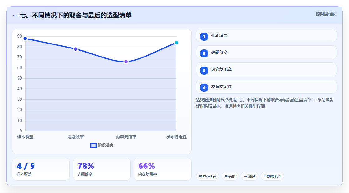
Task: Click the 选题效率 x-axis label
Action: click(x=76, y=137)
